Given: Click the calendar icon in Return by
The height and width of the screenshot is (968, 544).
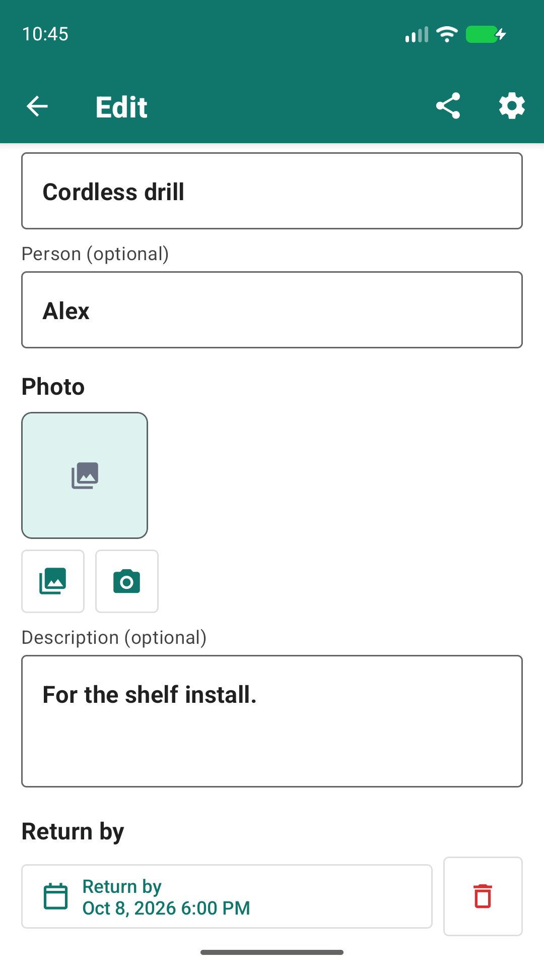Looking at the screenshot, I should point(56,896).
